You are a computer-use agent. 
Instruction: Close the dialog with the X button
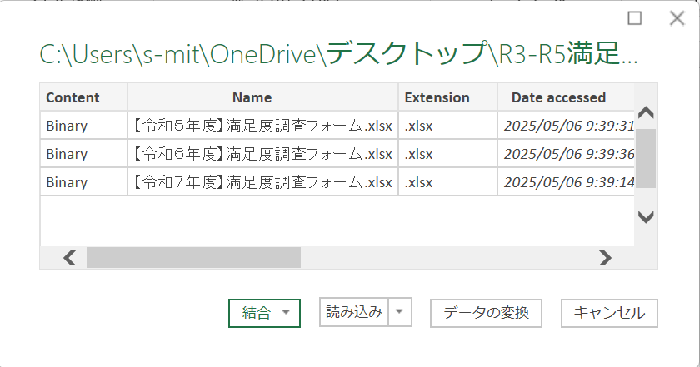click(x=677, y=17)
